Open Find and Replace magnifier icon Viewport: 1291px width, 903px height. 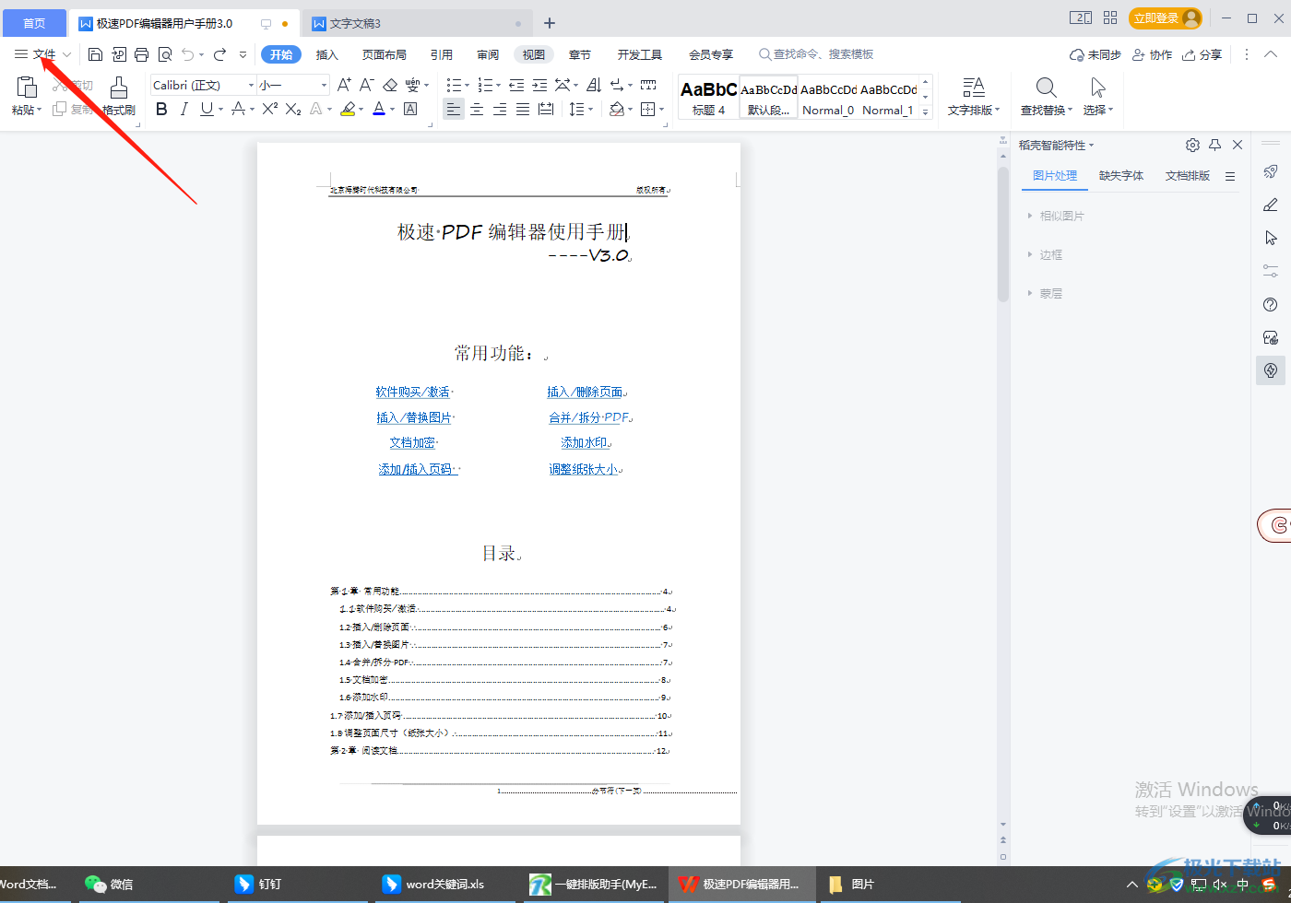pyautogui.click(x=1046, y=88)
